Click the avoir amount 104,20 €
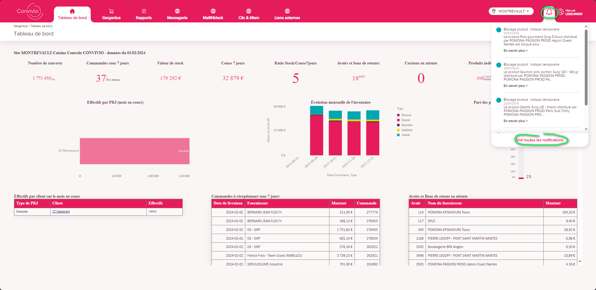 pos(569,212)
